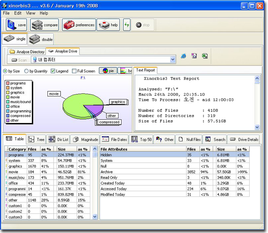Open the Analyse Drive tab
Image resolution: width=268 pixels, height=233 pixels.
pos(63,51)
